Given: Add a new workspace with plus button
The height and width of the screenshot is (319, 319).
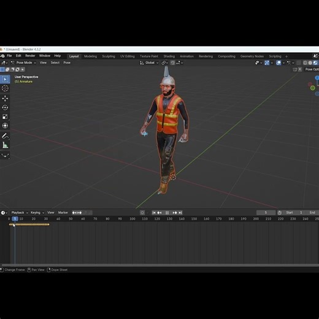Looking at the screenshot, I should (286, 56).
